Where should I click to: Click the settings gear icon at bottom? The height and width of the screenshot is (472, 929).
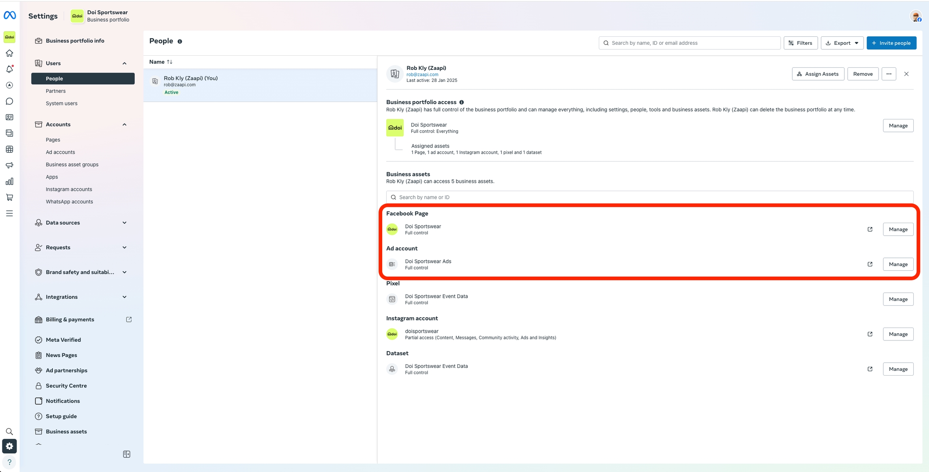tap(10, 446)
